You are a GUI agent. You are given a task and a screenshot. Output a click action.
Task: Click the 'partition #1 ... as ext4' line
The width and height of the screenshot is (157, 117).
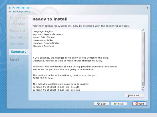pyautogui.click(x=56, y=87)
